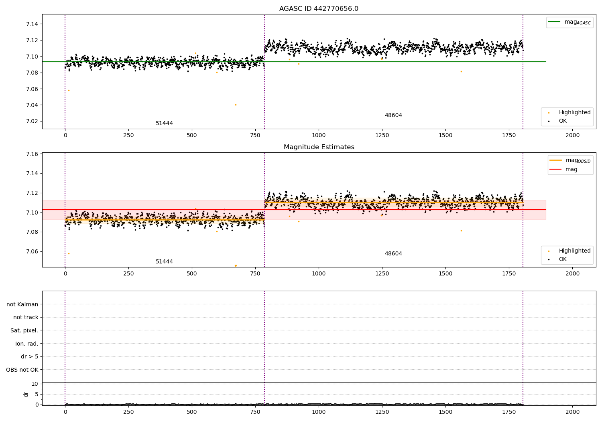
Task: Click the "AGASC ID 442770656.0" plot title
Action: click(319, 9)
